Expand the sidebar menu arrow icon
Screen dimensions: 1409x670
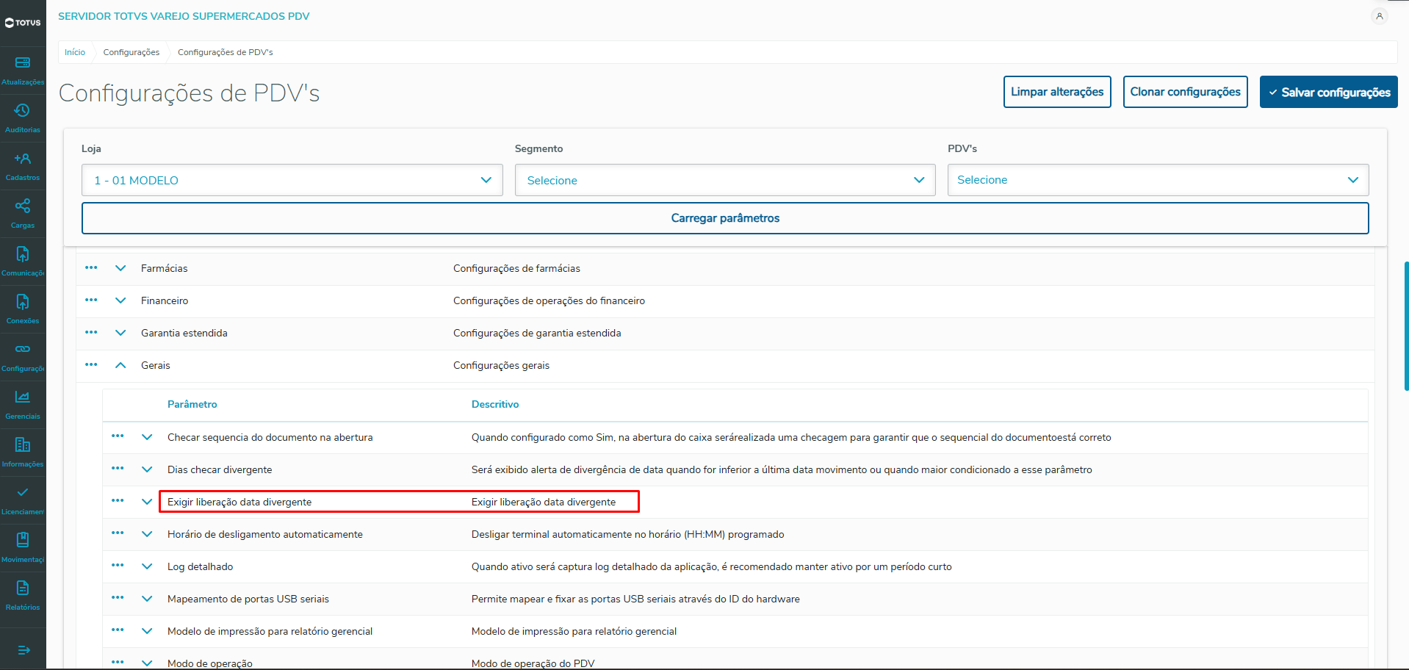(24, 650)
